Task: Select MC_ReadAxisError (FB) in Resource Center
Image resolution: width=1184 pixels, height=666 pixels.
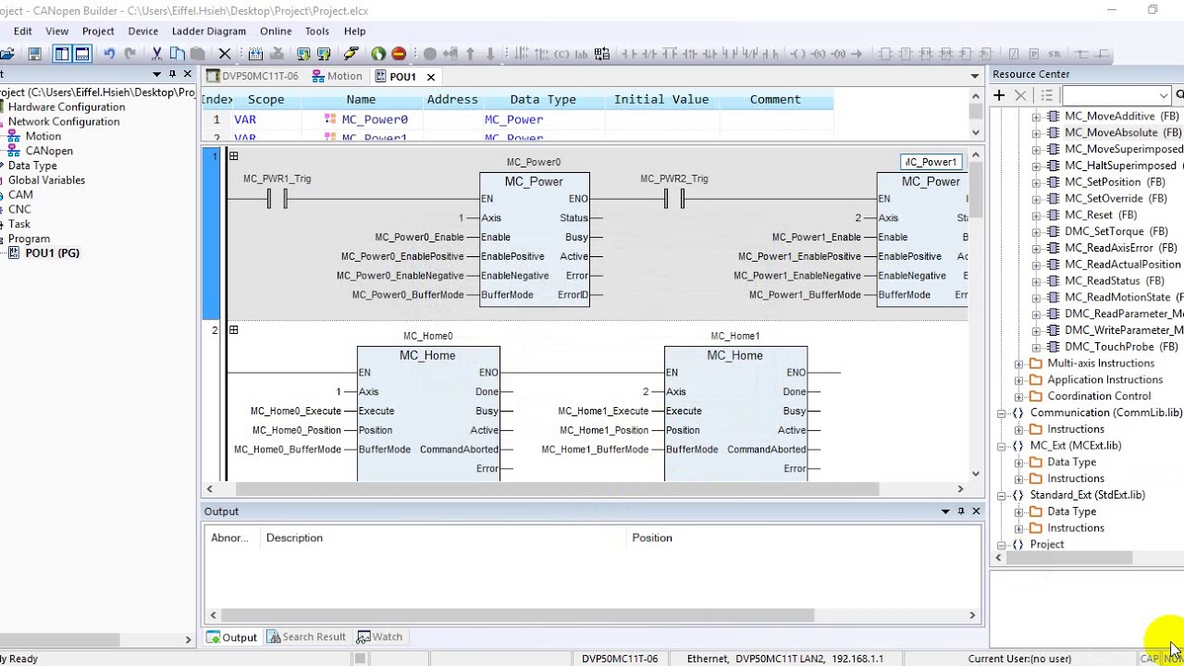Action: pos(1120,248)
